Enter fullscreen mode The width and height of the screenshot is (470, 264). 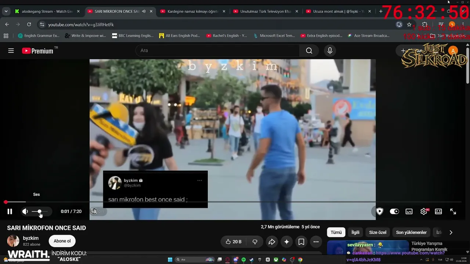(453, 212)
